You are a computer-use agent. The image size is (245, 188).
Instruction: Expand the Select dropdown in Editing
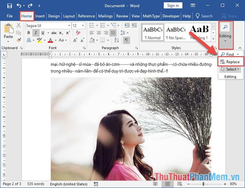coord(230,69)
